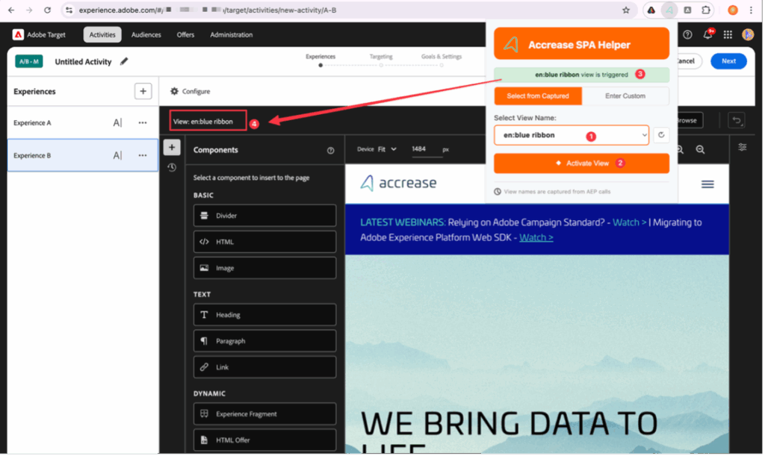Click the Watch link after Adobe Campaign Standard
The width and height of the screenshot is (765, 456).
pos(629,222)
